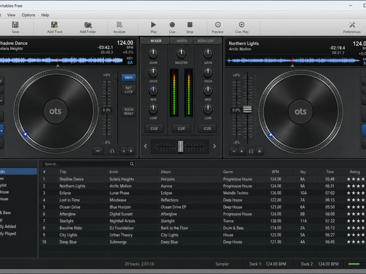Open the Help menu
The image size is (366, 274).
click(x=45, y=15)
